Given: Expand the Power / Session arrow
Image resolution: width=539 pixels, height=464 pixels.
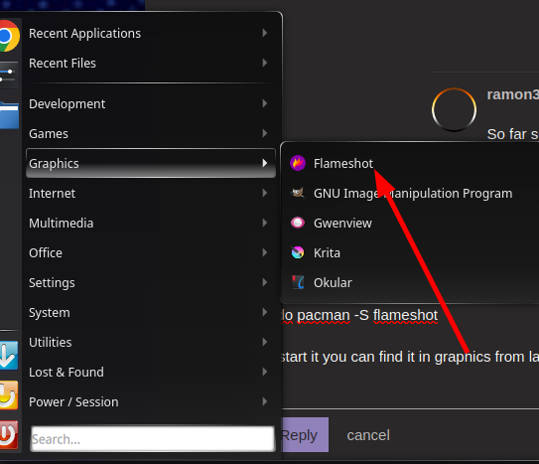Looking at the screenshot, I should pyautogui.click(x=265, y=401).
